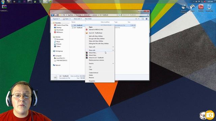Toggle the preview pane icon
The height and width of the screenshot is (121, 216).
[x=142, y=19]
